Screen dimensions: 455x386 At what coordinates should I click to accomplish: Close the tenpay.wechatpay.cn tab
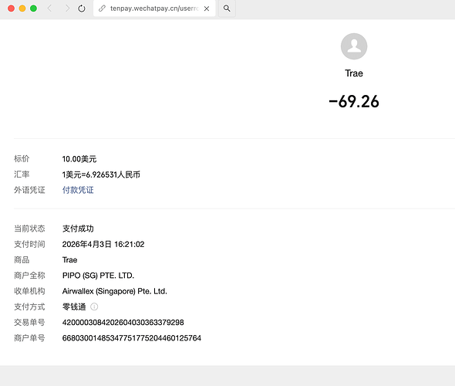[207, 8]
